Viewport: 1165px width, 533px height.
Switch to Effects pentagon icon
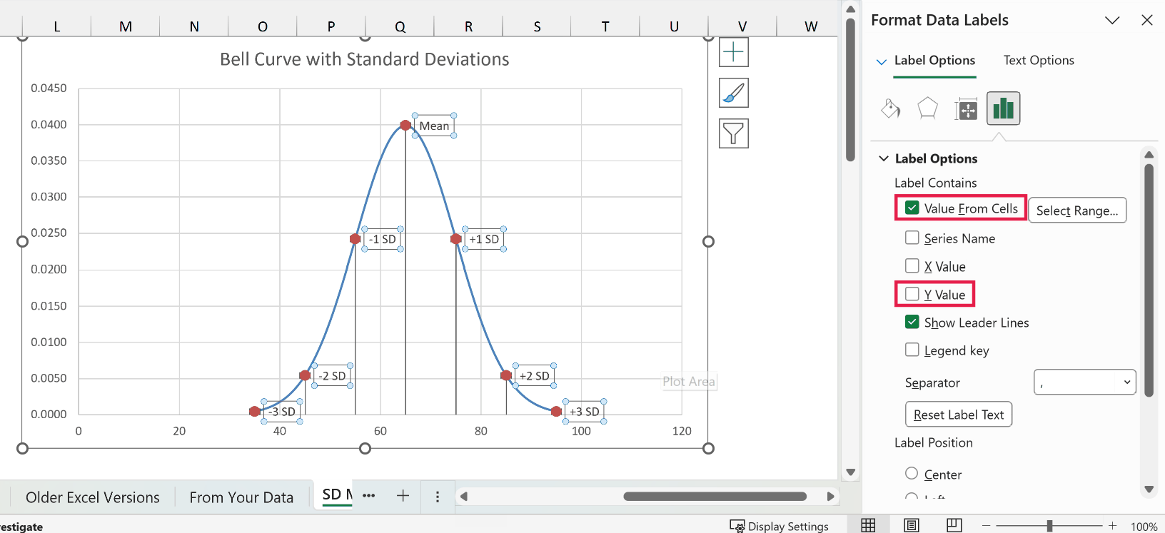[x=927, y=108]
